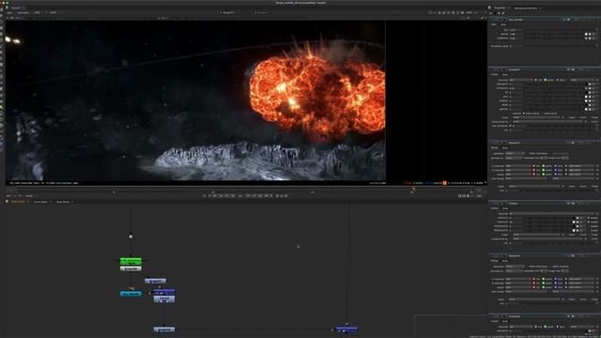Viewport: 601px width, 338px height.
Task: Switch to the Node Graph tab
Action: 18,202
